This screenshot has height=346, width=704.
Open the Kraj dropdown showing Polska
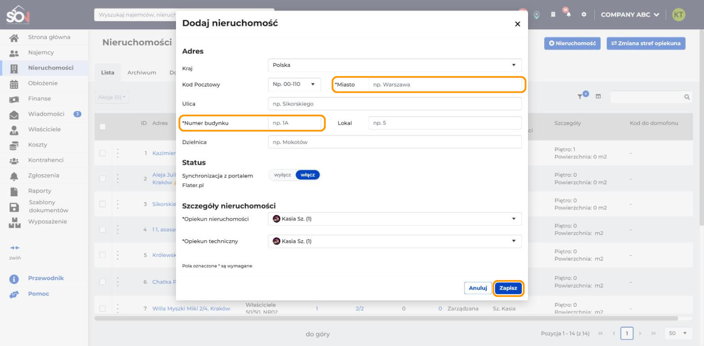395,65
